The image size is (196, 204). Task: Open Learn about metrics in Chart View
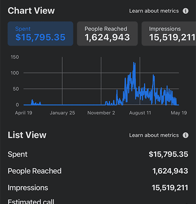pos(154,11)
